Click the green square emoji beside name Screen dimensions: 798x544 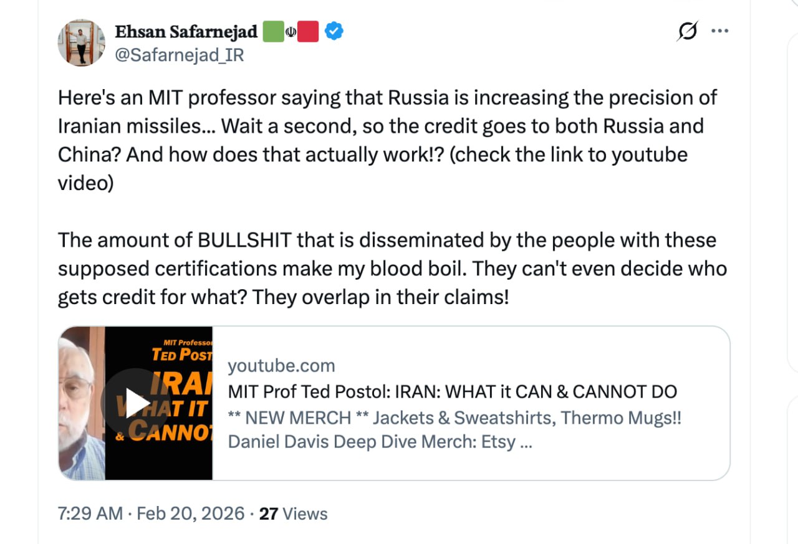pyautogui.click(x=272, y=31)
